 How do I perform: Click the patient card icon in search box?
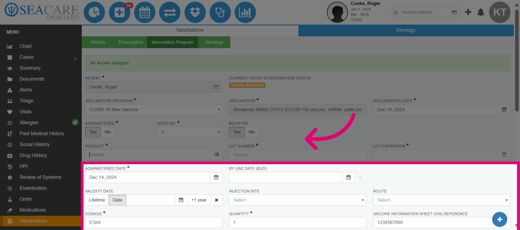point(454,12)
